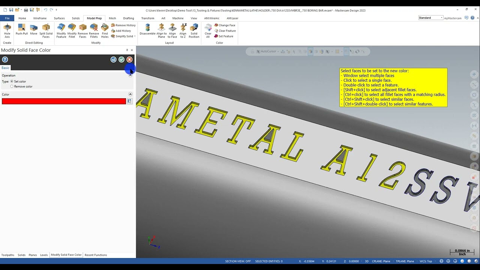Click the Basic tab in panel

(5, 68)
